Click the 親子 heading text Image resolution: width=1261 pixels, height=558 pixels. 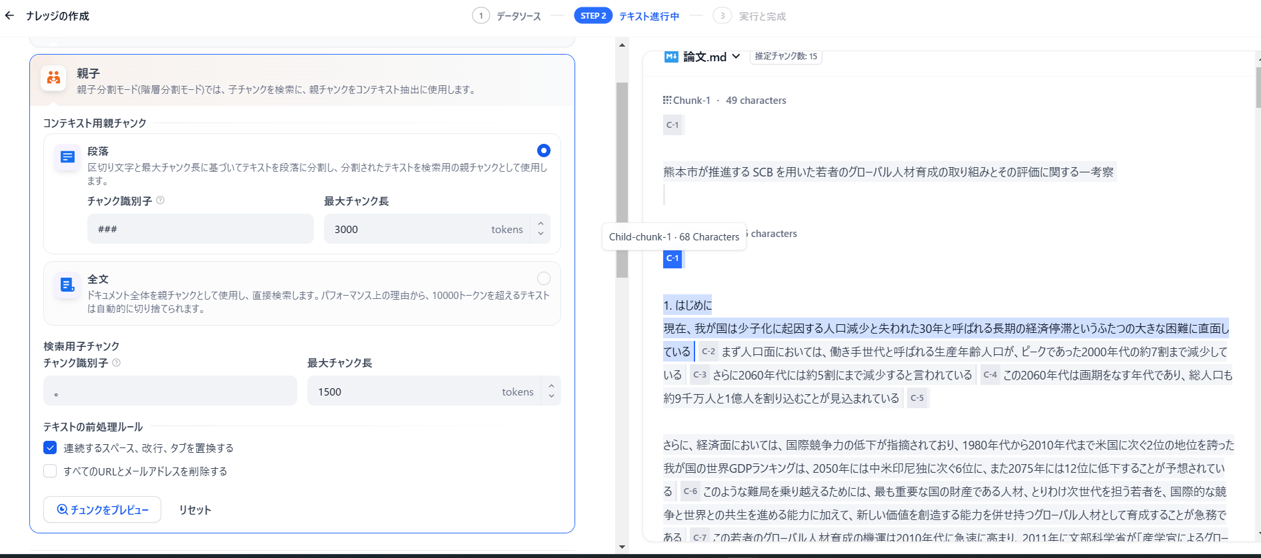pyautogui.click(x=88, y=73)
